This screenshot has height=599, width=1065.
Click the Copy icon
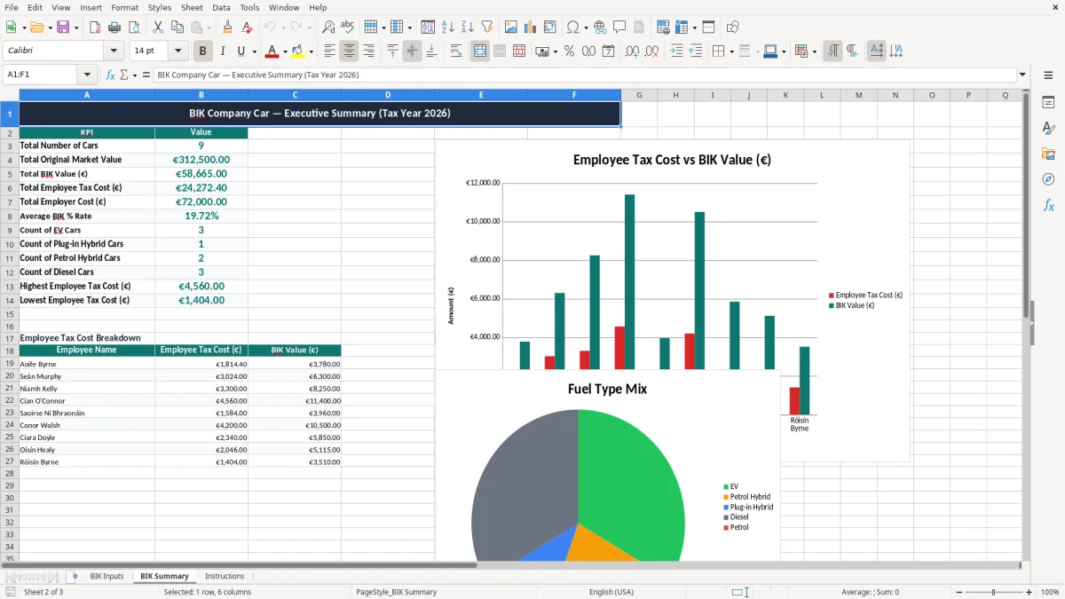click(177, 28)
